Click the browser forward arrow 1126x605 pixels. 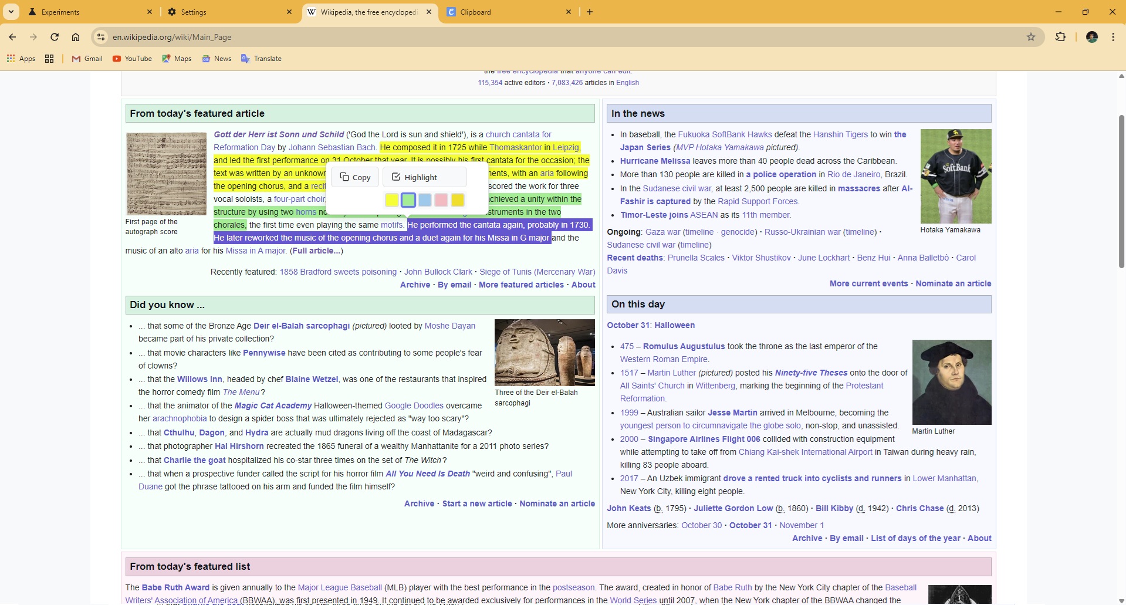tap(33, 37)
